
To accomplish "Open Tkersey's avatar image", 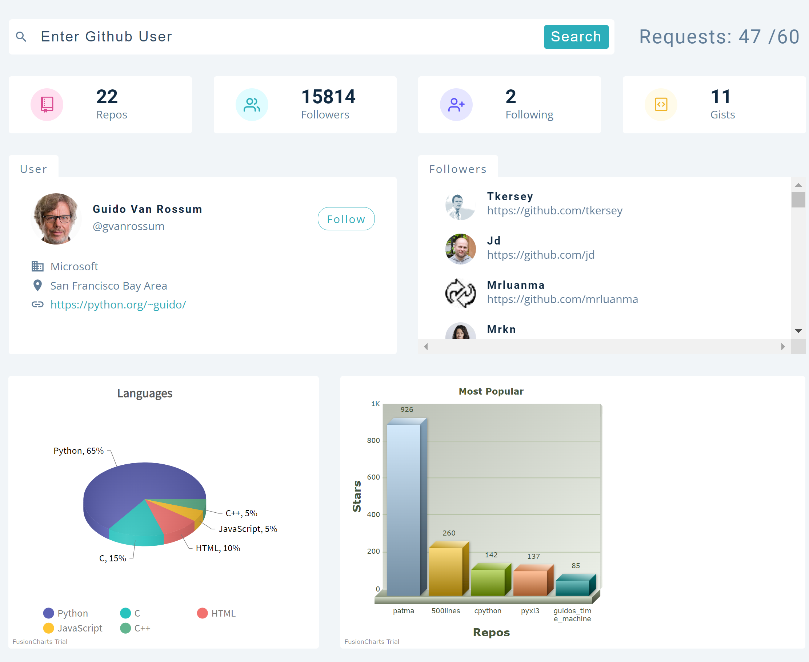I will pos(461,205).
